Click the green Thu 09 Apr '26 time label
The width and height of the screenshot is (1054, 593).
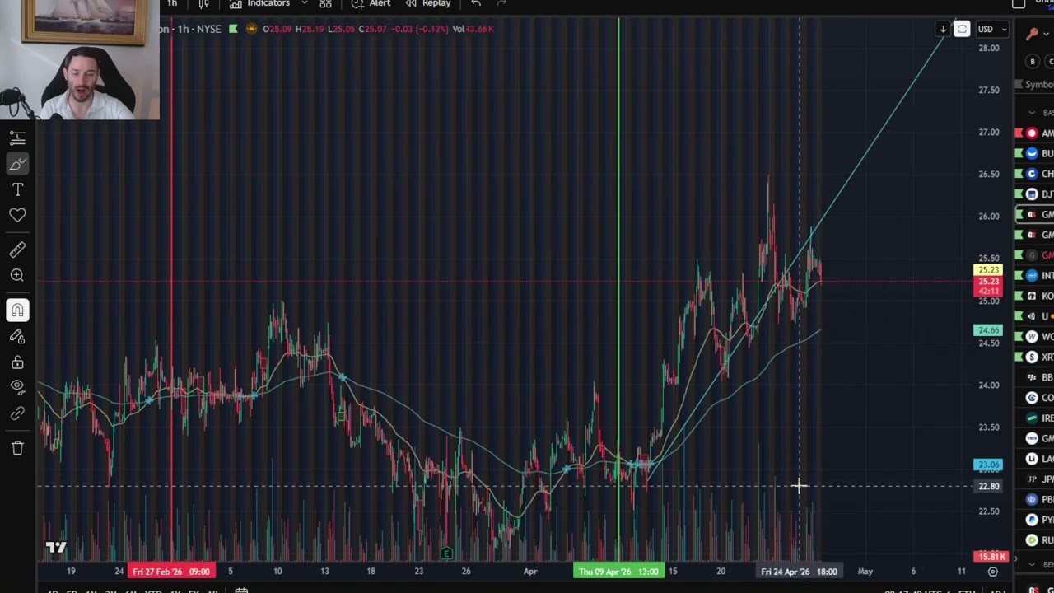click(x=618, y=572)
